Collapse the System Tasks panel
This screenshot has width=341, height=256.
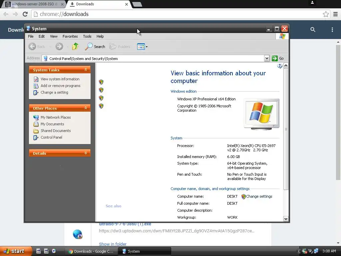point(86,70)
